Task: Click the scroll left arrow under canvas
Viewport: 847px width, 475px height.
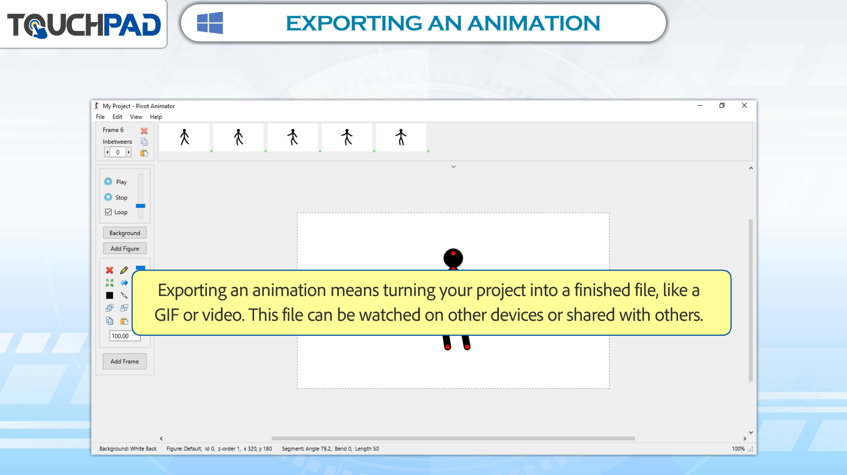Action: (x=161, y=438)
